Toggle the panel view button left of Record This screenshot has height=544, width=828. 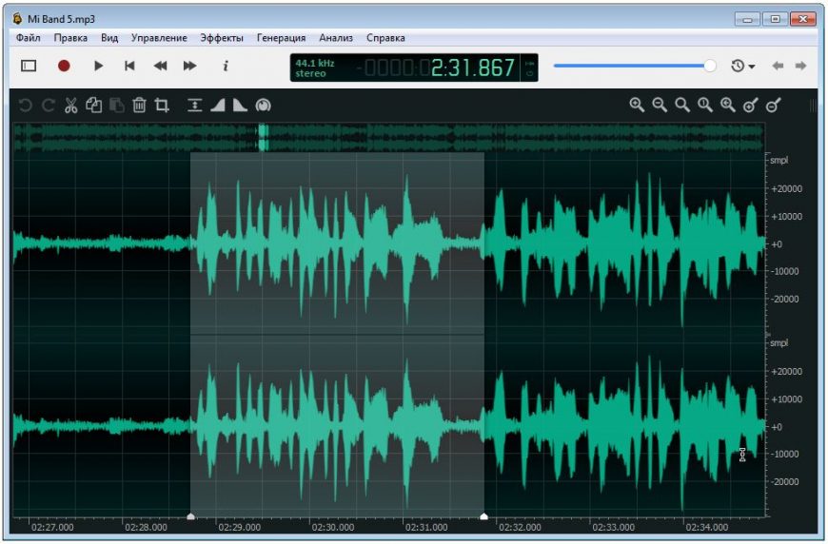[29, 66]
